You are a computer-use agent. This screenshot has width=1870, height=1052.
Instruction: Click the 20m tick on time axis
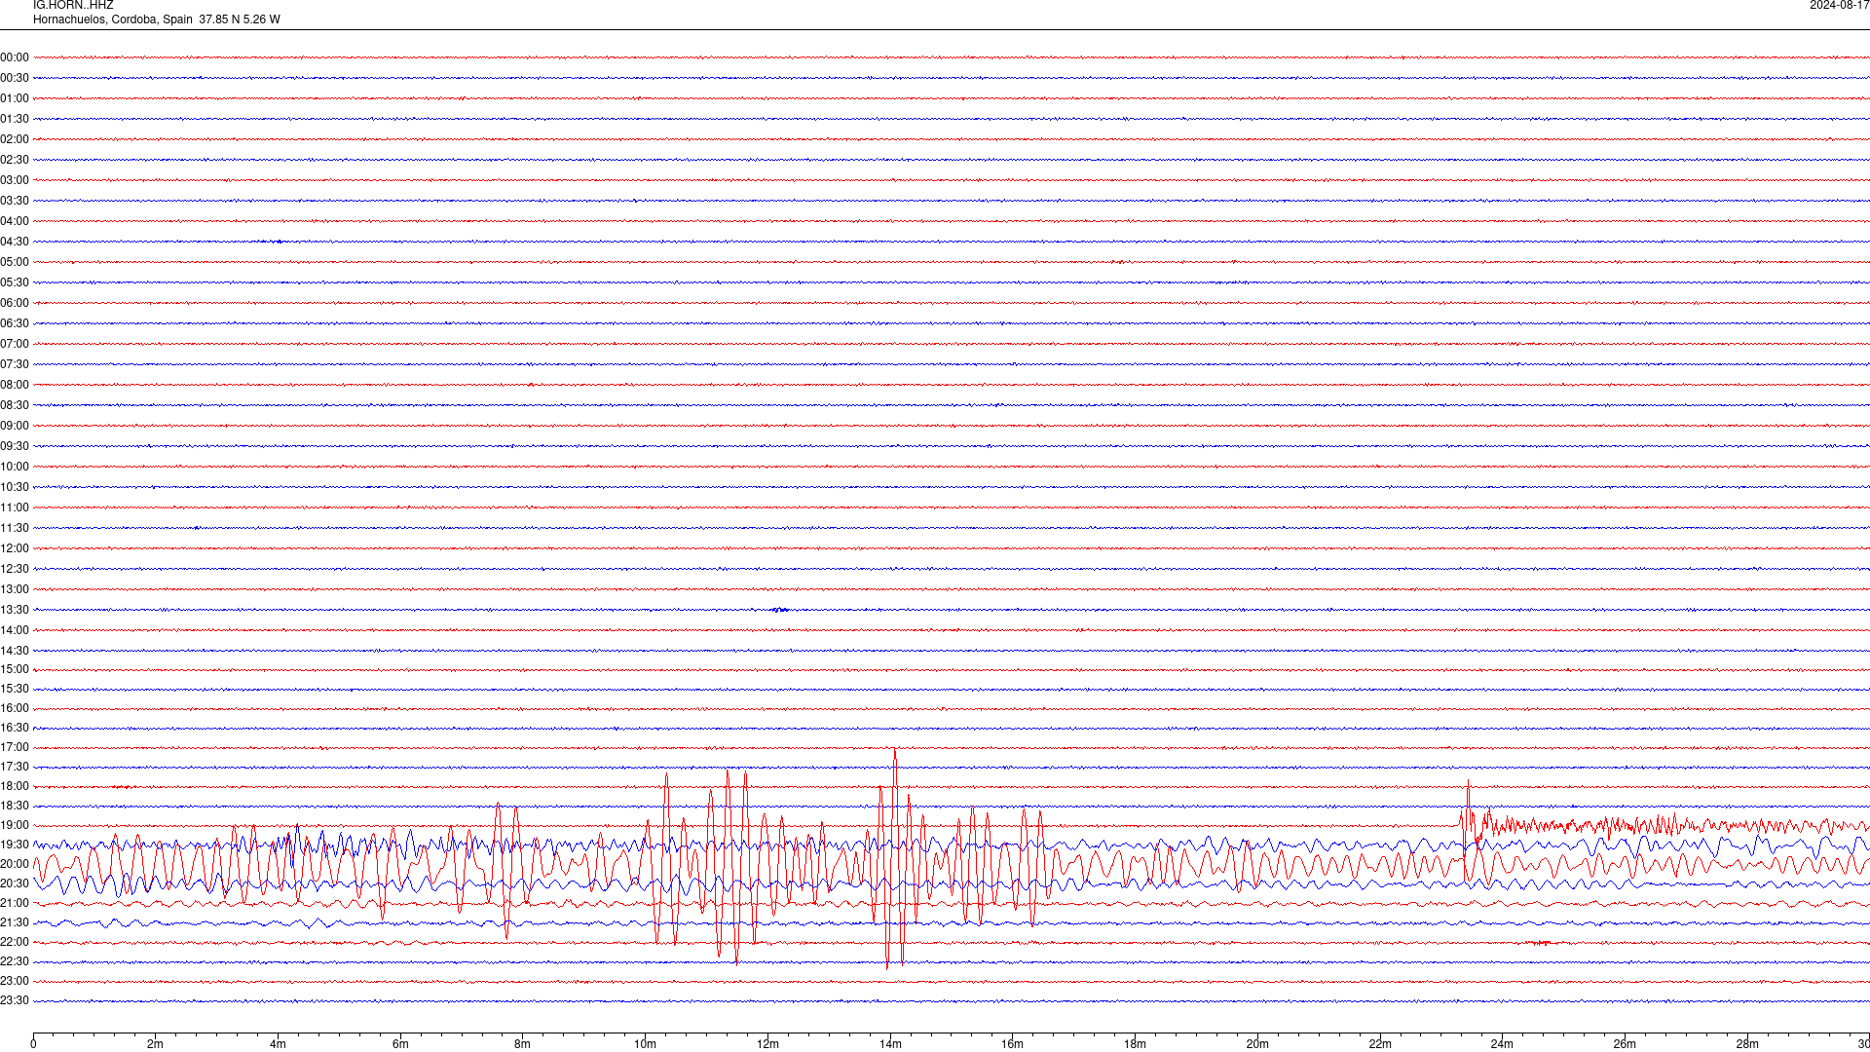1257,1044
